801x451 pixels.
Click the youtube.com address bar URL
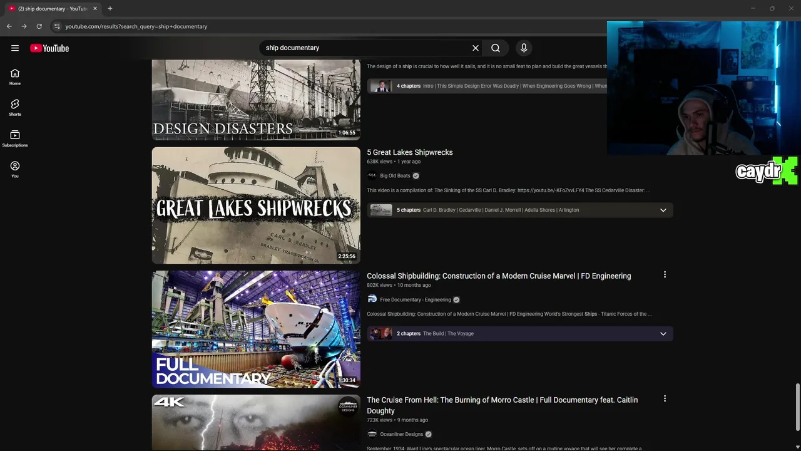pyautogui.click(x=136, y=26)
